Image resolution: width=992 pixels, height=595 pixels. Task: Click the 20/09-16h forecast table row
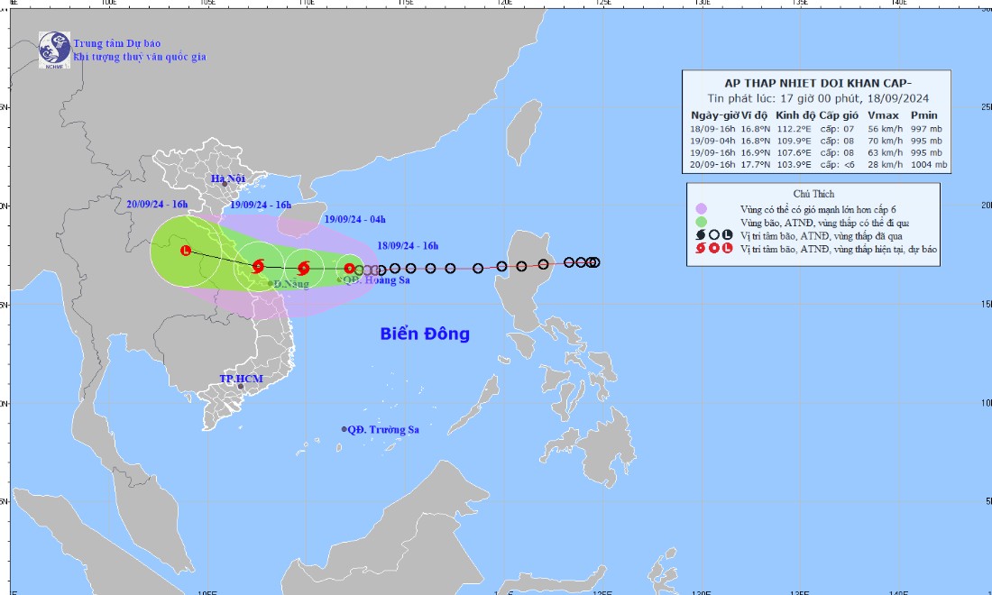(x=819, y=164)
